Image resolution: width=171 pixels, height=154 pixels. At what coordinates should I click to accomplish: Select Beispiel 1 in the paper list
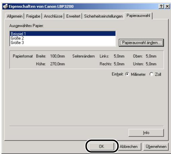tap(63, 34)
